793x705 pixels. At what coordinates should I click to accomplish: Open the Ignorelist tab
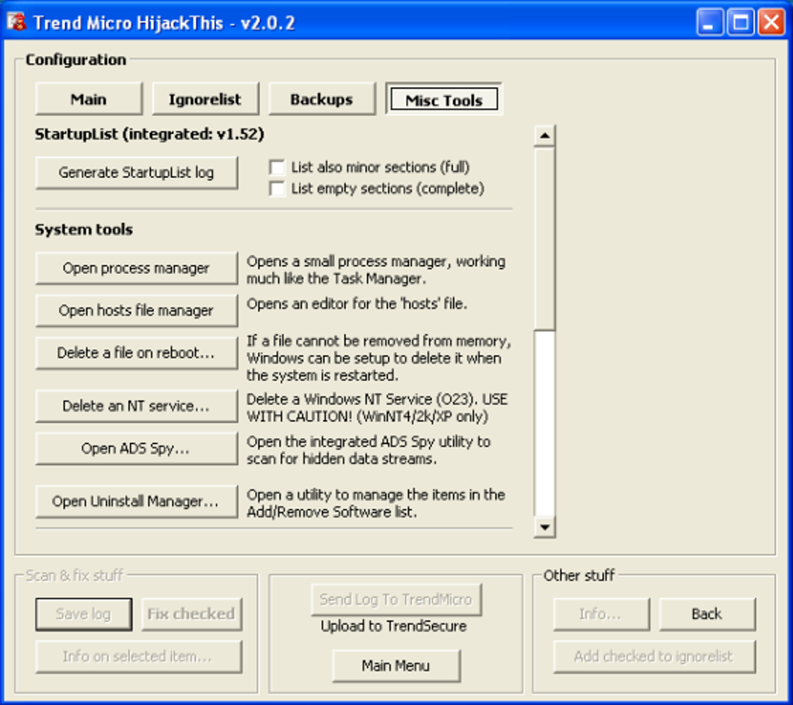coord(205,99)
